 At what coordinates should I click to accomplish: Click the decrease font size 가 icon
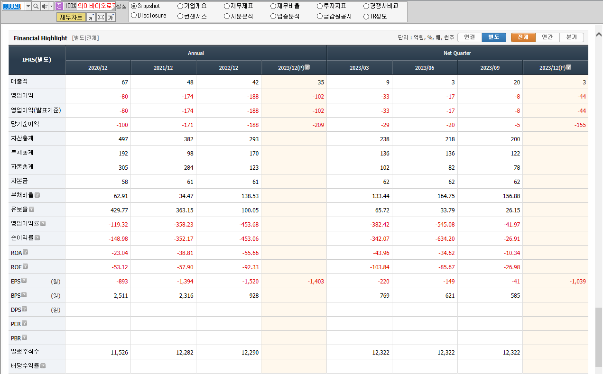click(91, 17)
